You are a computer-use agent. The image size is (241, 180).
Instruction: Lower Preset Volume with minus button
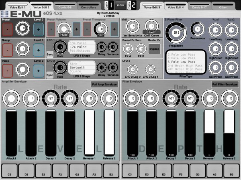tap(51, 29)
